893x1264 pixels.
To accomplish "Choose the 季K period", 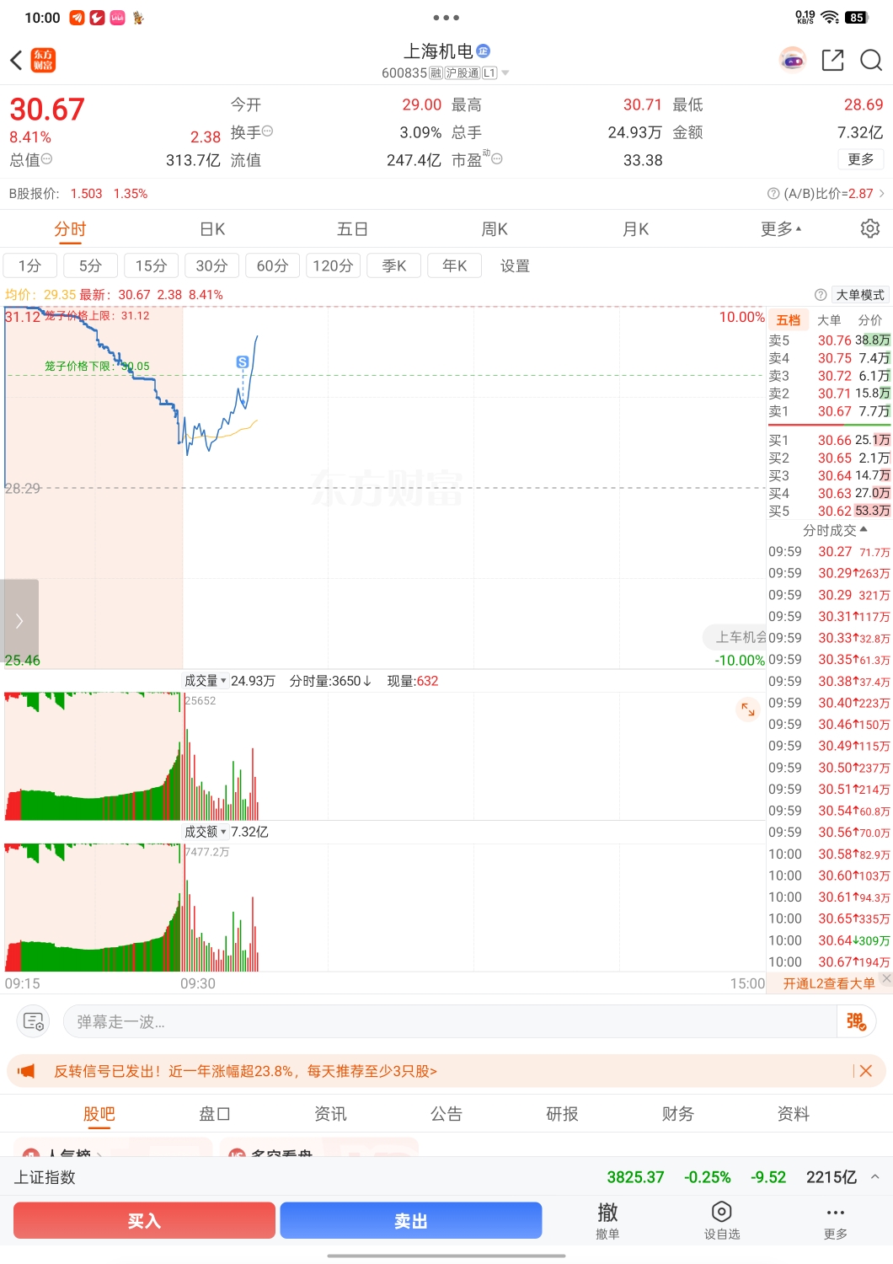I will (x=393, y=265).
